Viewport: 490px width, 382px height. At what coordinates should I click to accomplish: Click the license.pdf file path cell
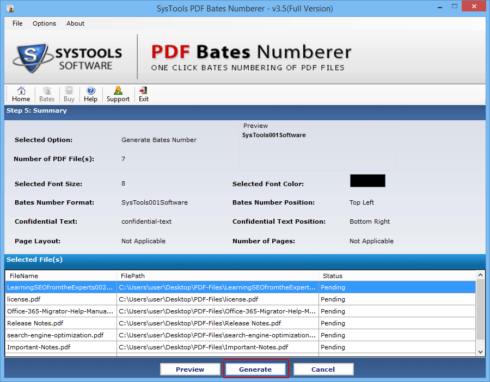218,299
